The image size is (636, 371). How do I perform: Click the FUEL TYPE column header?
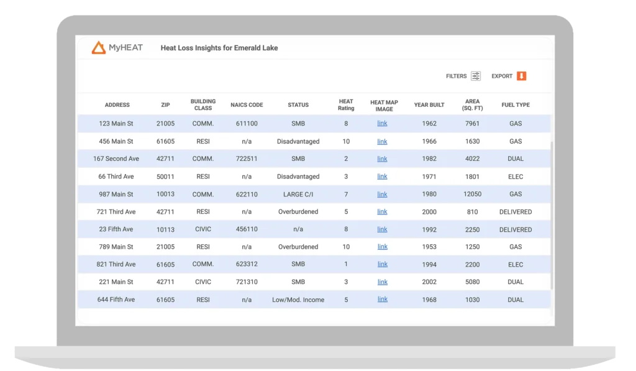(x=516, y=105)
